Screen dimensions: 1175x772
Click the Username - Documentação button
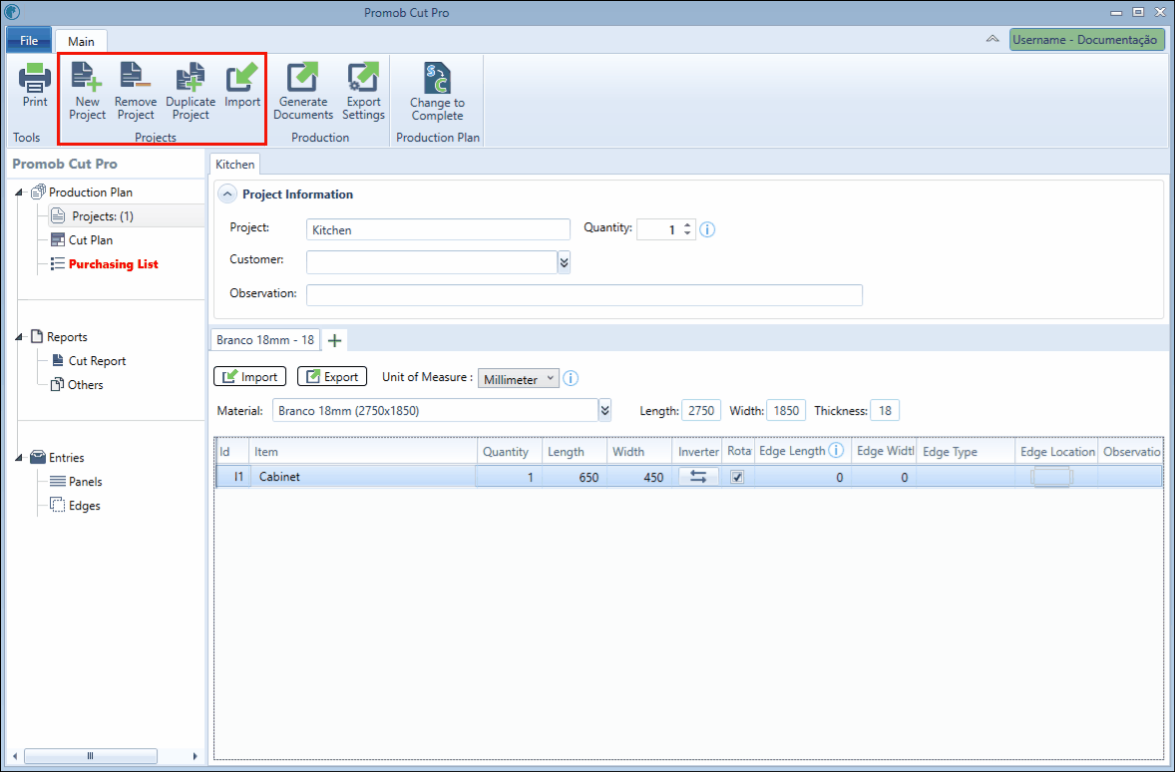click(x=1086, y=40)
